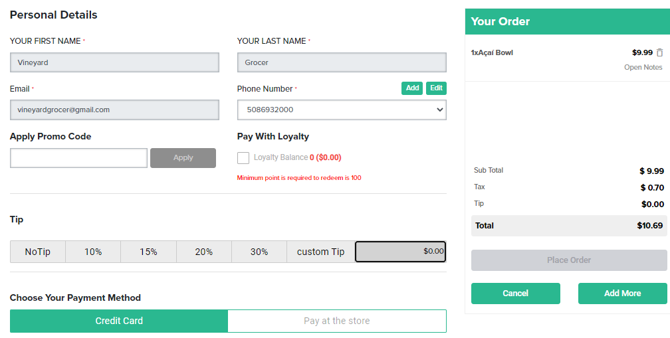Add More items to the order

pos(622,294)
